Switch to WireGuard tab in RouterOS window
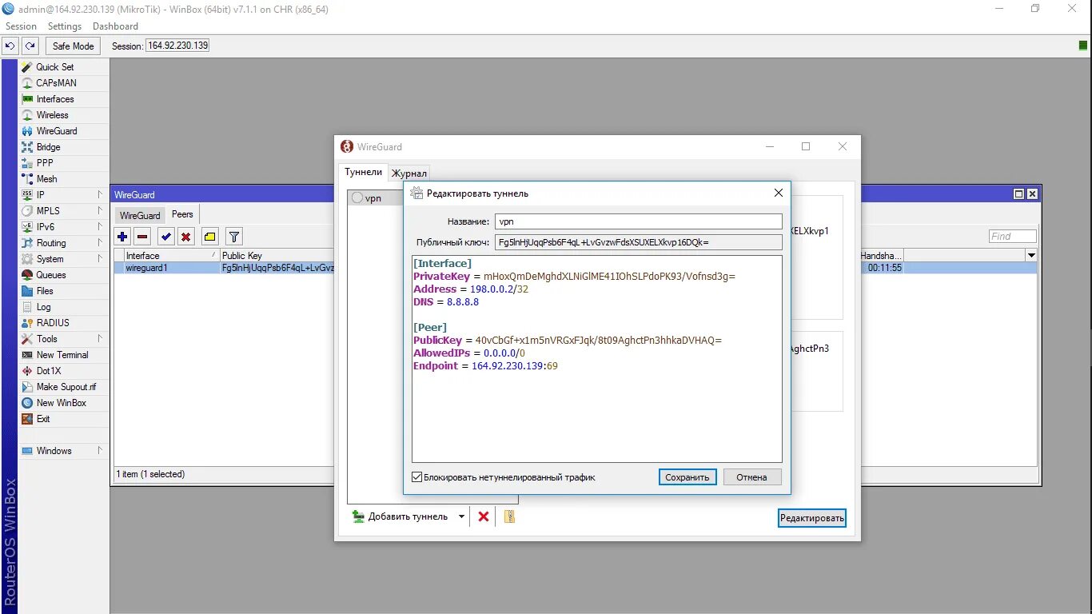This screenshot has width=1092, height=614. (x=140, y=215)
